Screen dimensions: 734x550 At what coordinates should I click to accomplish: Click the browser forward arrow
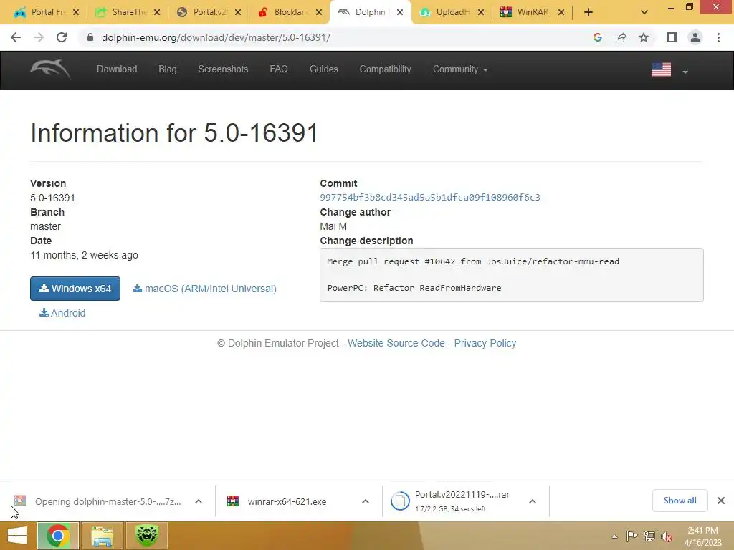[x=39, y=37]
